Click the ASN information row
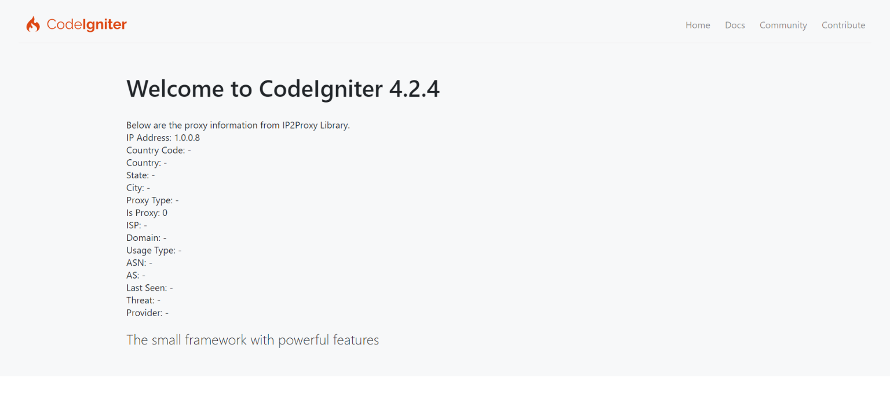Image resolution: width=890 pixels, height=403 pixels. [x=139, y=262]
